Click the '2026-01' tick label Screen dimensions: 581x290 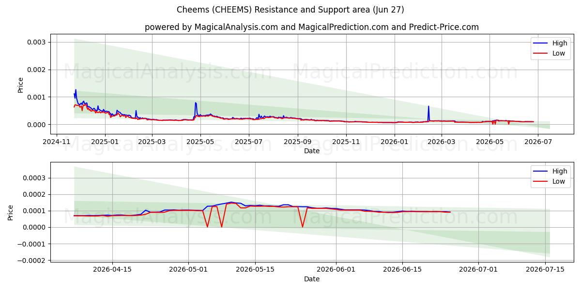click(x=394, y=142)
